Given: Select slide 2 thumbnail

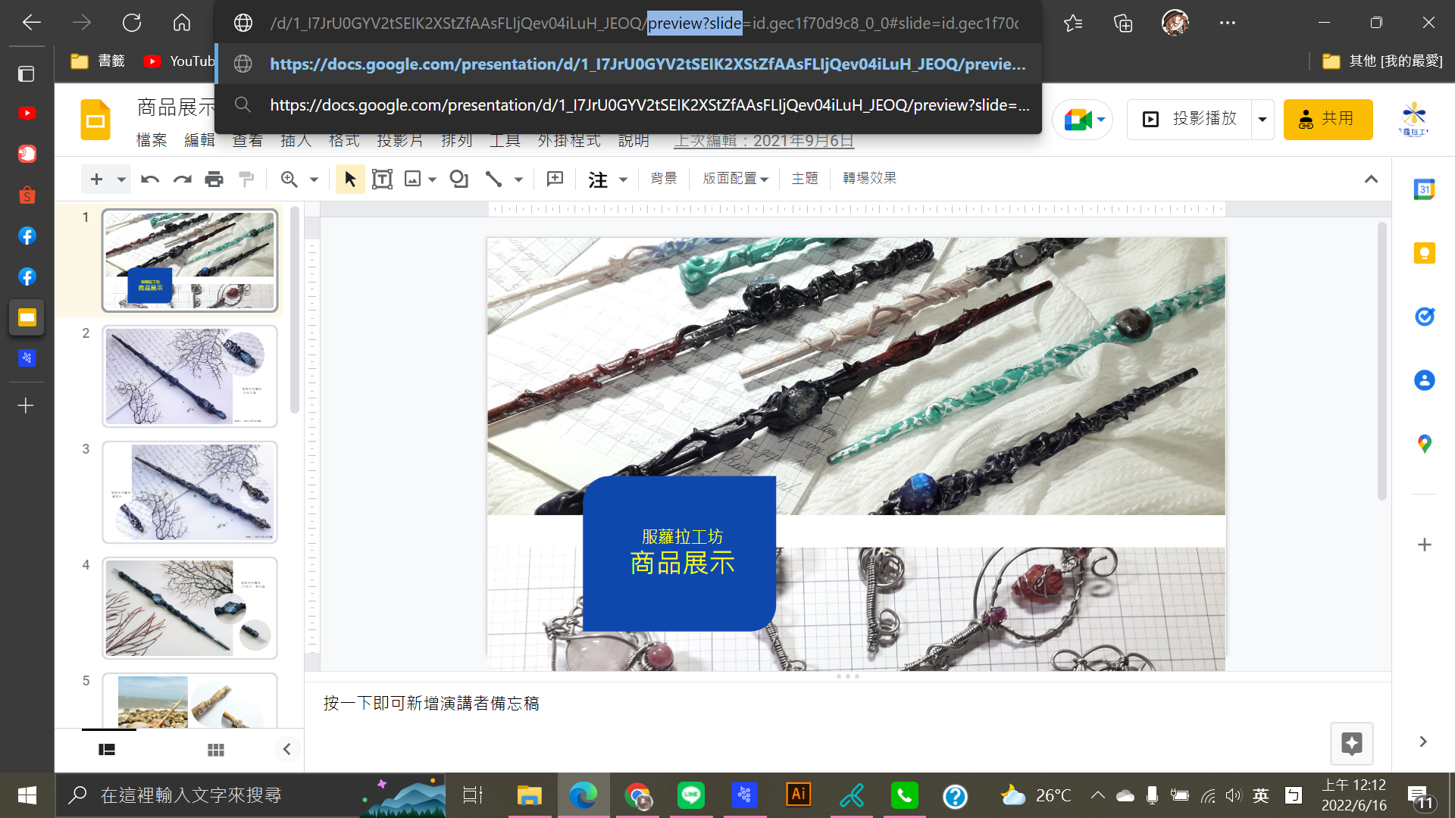Looking at the screenshot, I should (189, 376).
